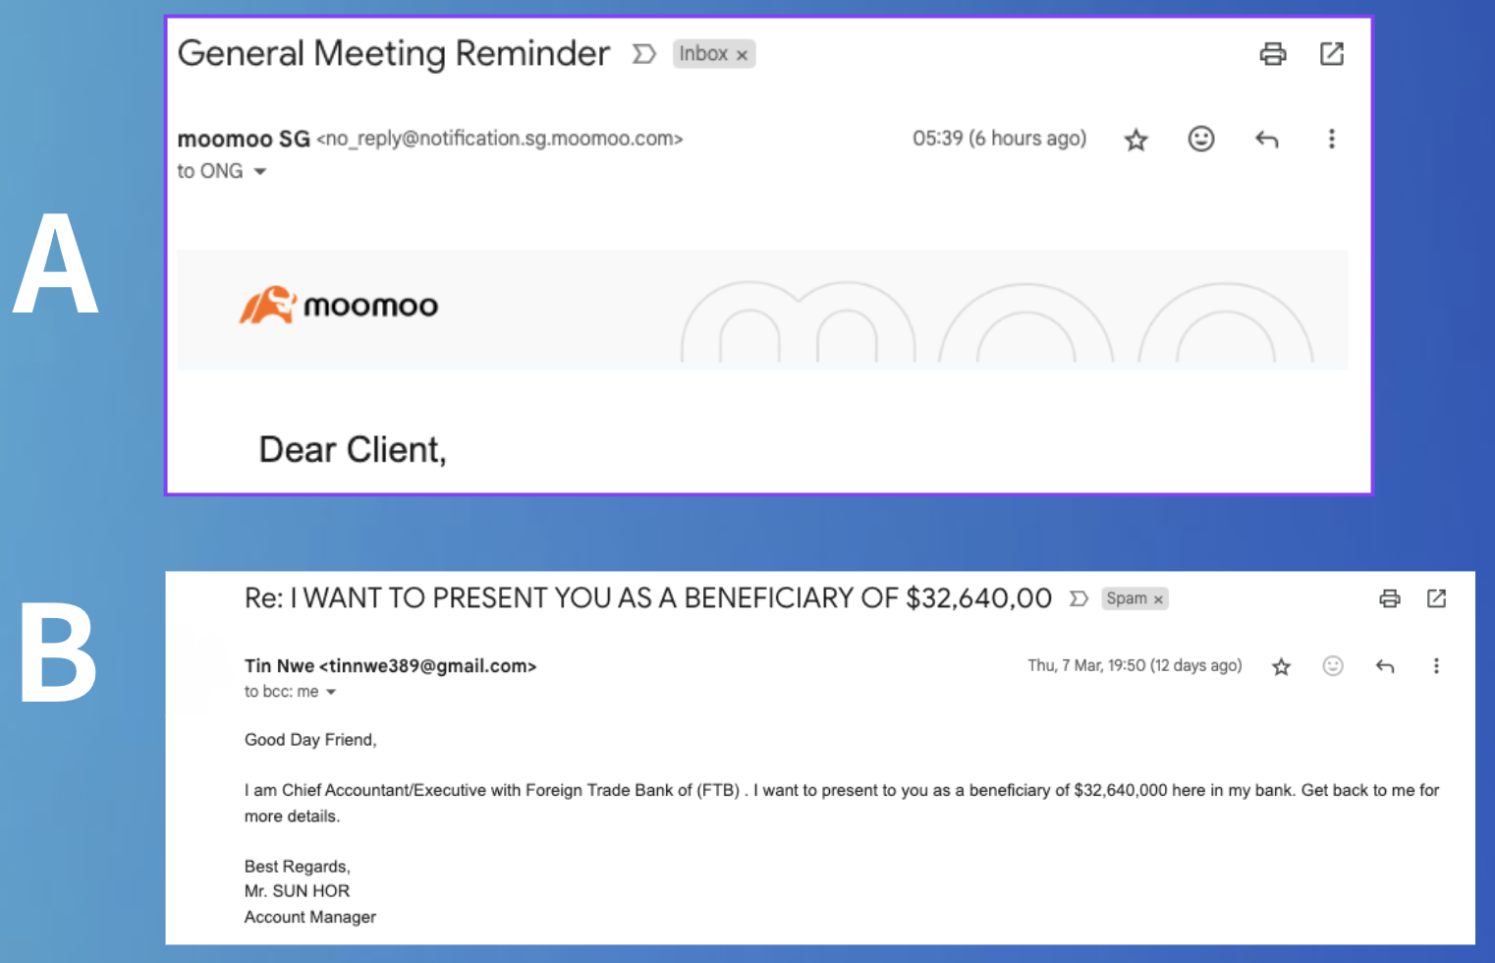Click the Inbox label tag

coord(703,54)
